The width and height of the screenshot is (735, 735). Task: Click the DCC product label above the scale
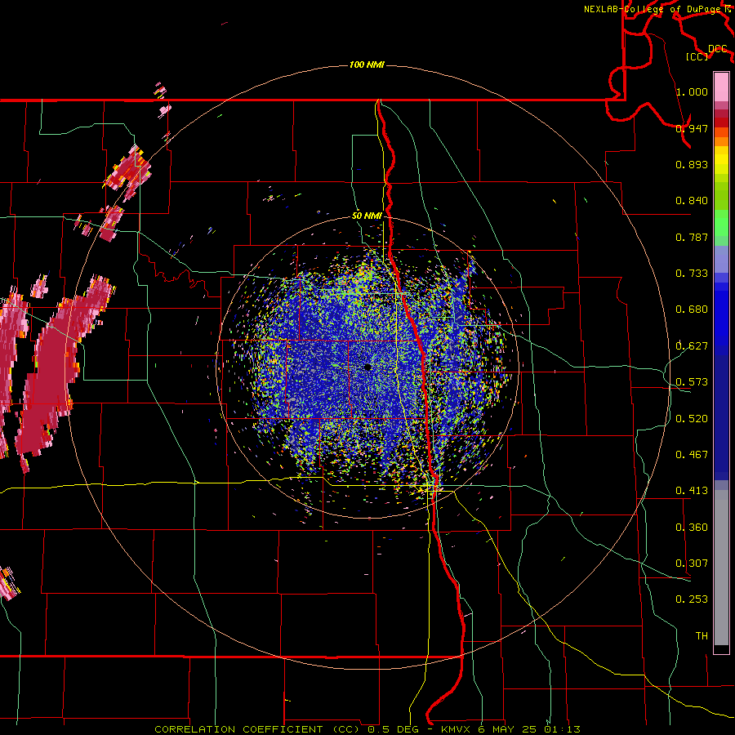(717, 49)
